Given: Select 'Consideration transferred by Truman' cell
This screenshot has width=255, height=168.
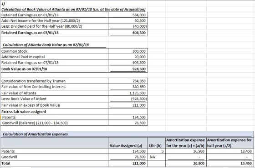Looking at the screenshot, I should [x=55, y=81].
